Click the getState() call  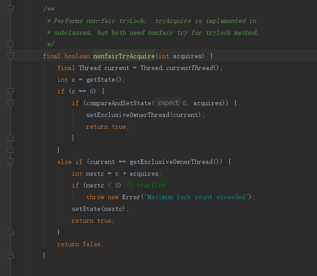[x=104, y=80]
